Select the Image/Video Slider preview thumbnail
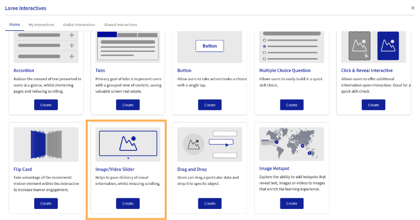Viewport: 420px width, 220px height. pos(128,145)
